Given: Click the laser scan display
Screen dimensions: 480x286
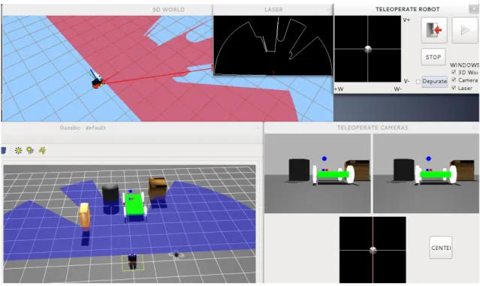Looking at the screenshot, I should [273, 45].
